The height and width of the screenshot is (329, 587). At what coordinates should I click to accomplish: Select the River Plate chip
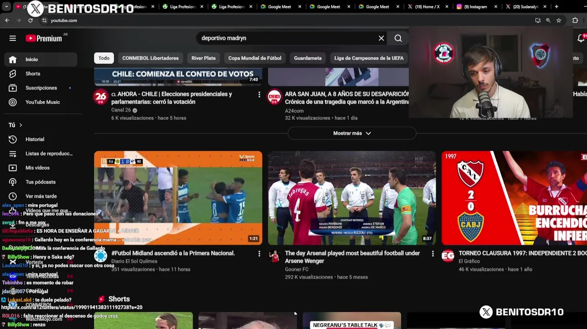tap(204, 58)
